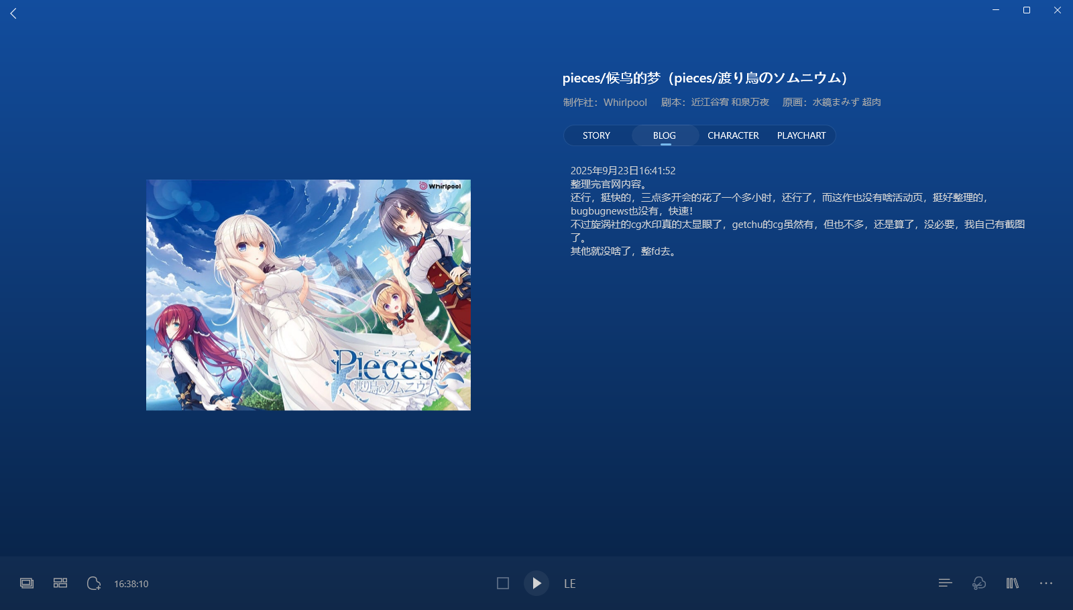The height and width of the screenshot is (610, 1073).
Task: Go back with the top-left arrow
Action: [x=13, y=13]
